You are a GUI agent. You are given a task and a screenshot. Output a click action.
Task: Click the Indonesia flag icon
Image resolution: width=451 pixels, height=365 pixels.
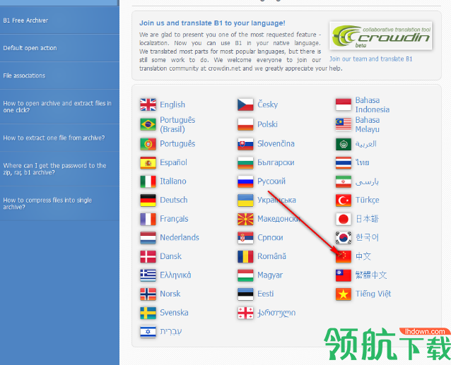[x=343, y=104]
